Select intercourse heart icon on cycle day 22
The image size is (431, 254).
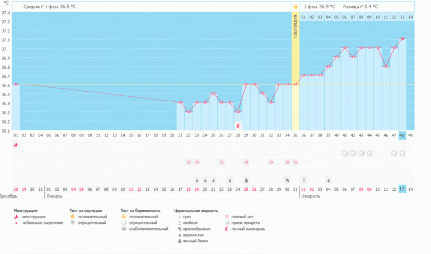(x=189, y=162)
